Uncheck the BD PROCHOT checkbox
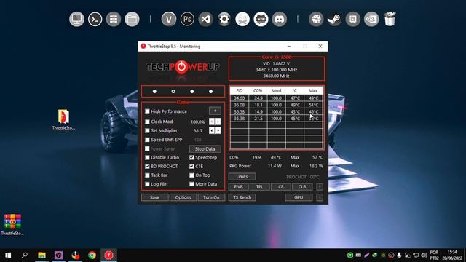The height and width of the screenshot is (262, 466). (x=147, y=167)
